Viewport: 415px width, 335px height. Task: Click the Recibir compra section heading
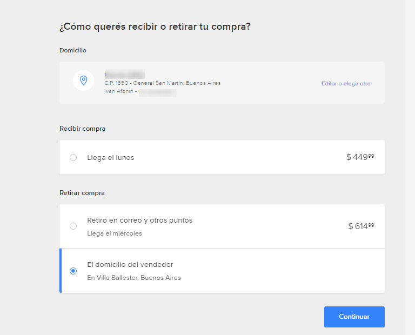82,129
